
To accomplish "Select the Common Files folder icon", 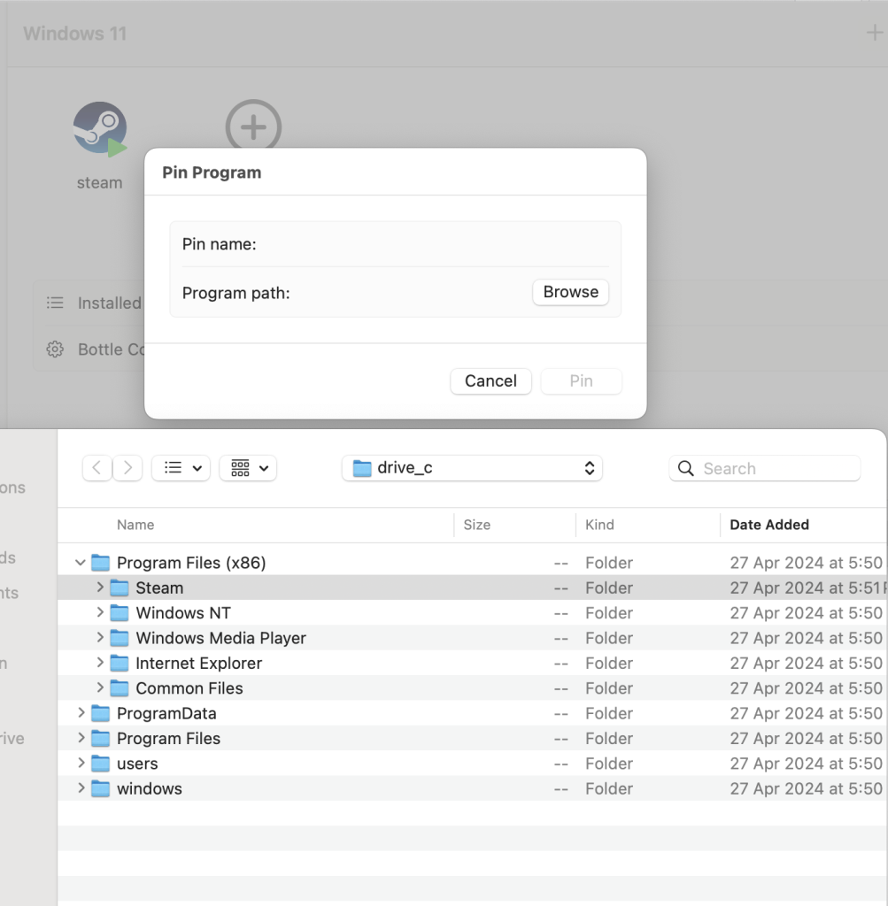I will pos(120,688).
